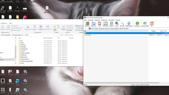Open the Файл menu in WinRAR
Image resolution: width=169 pixels, height=95 pixels.
pyautogui.click(x=85, y=20)
